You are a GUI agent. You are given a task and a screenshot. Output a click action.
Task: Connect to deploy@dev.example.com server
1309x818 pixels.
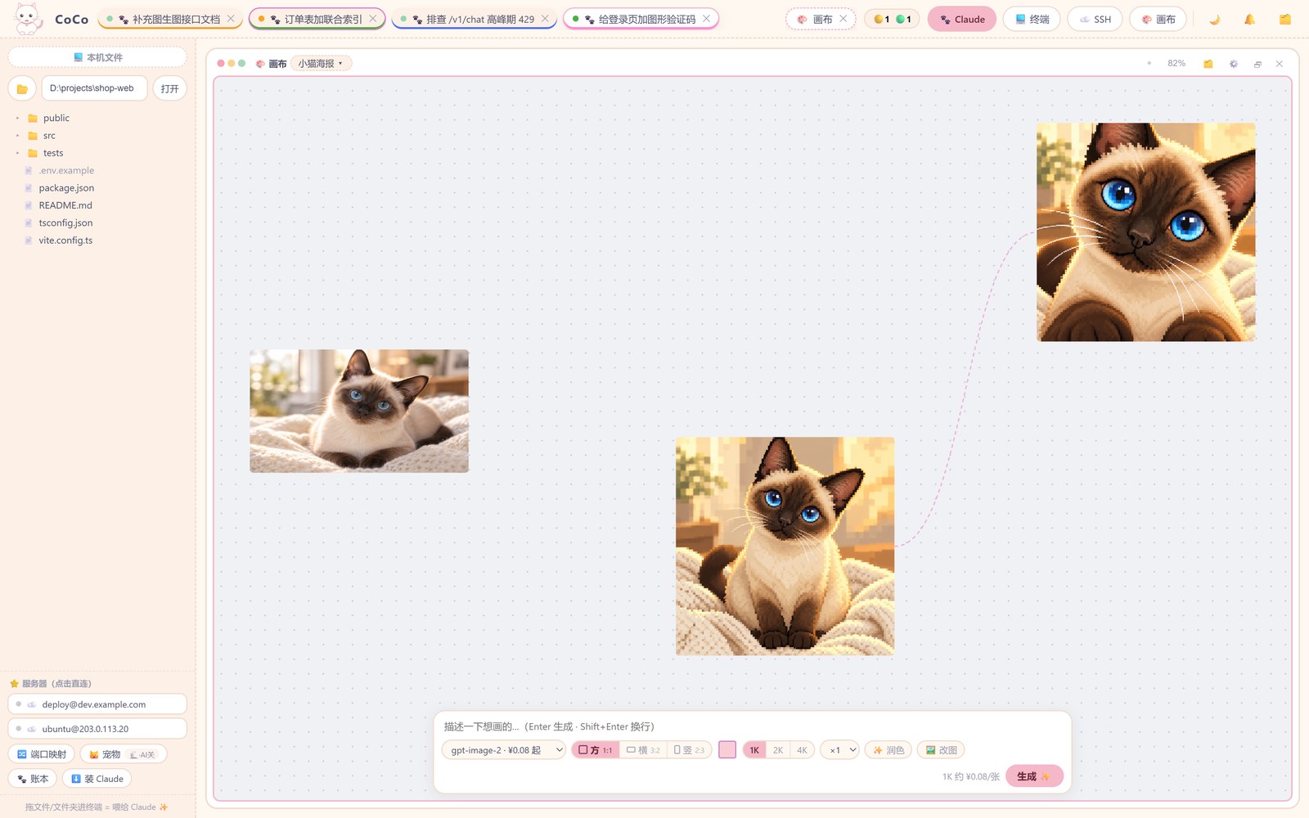coord(97,704)
